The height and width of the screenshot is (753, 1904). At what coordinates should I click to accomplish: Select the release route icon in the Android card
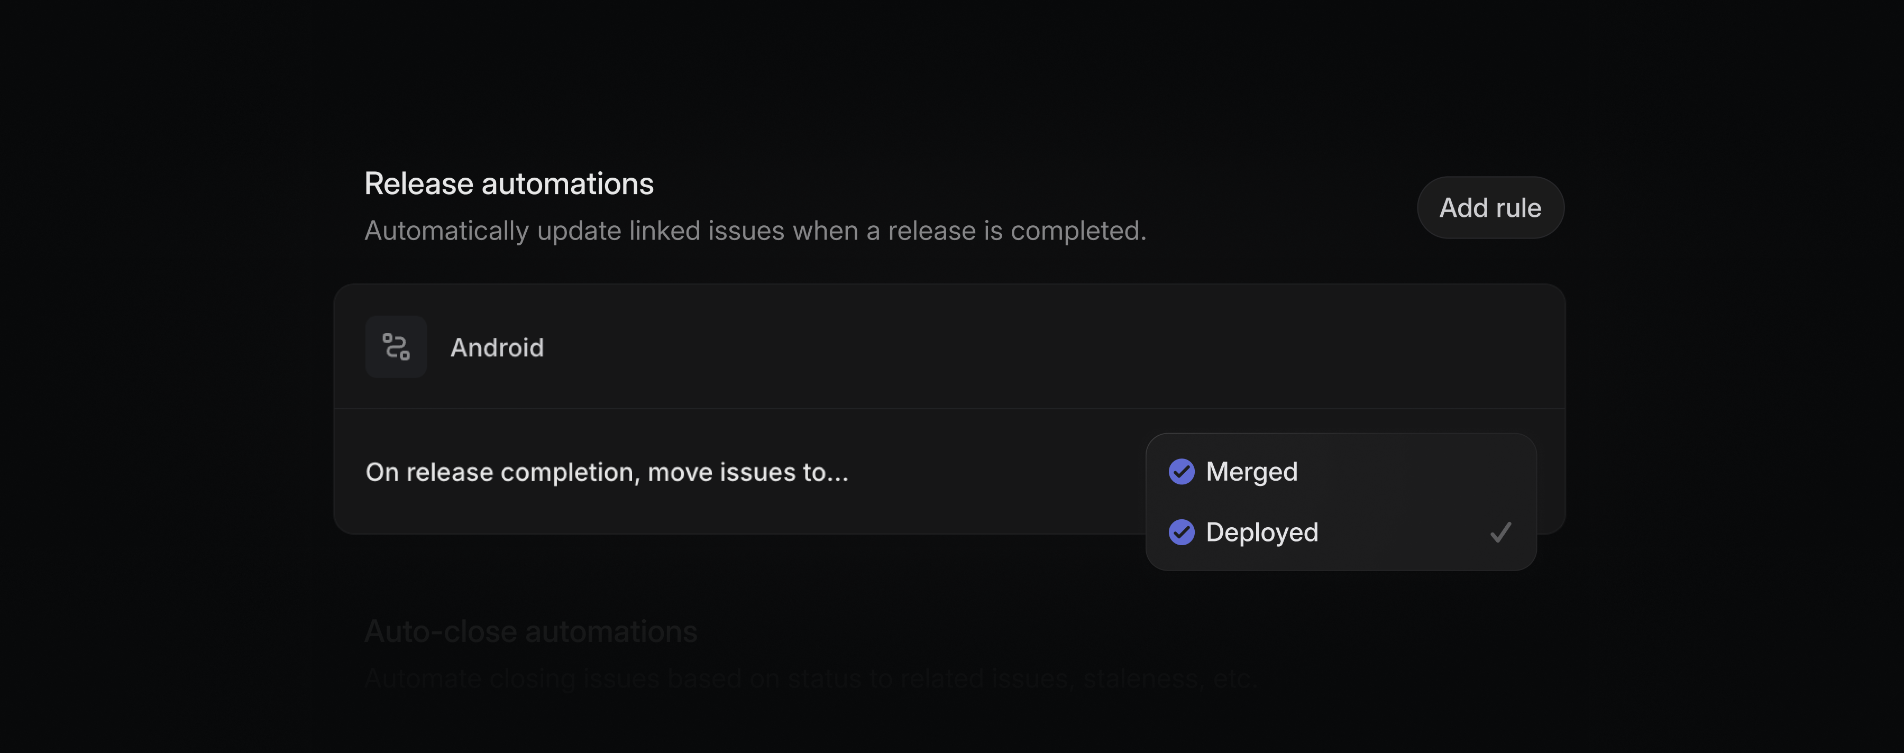pos(396,346)
